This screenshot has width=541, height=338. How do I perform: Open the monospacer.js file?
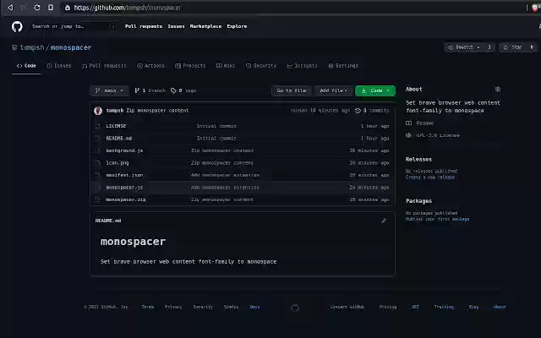click(124, 188)
